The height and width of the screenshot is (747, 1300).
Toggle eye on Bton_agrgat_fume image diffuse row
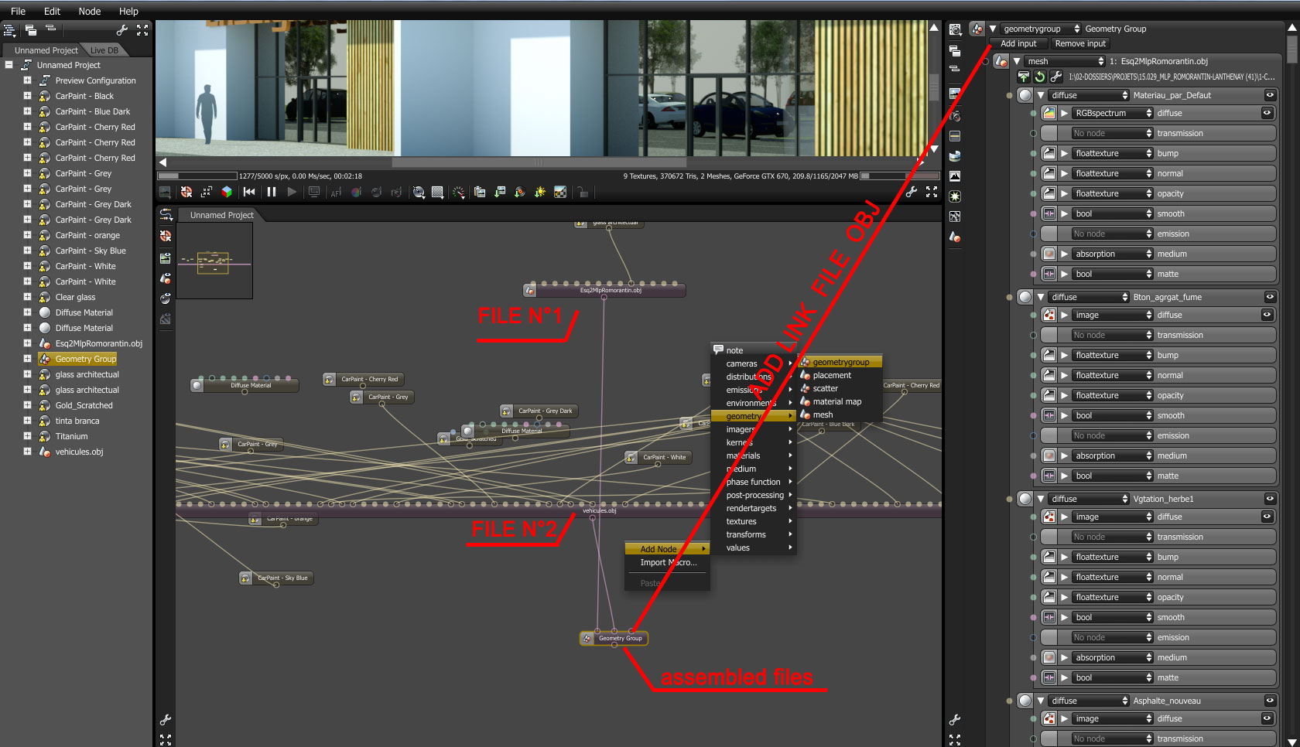tap(1267, 315)
